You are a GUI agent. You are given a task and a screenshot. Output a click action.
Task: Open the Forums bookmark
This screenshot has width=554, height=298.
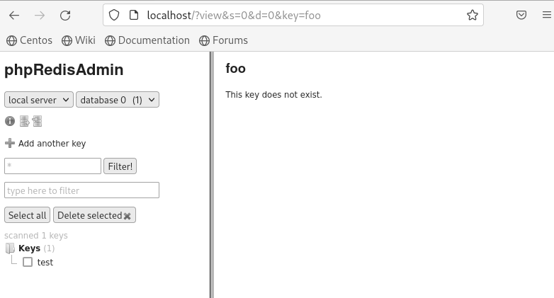pos(223,40)
